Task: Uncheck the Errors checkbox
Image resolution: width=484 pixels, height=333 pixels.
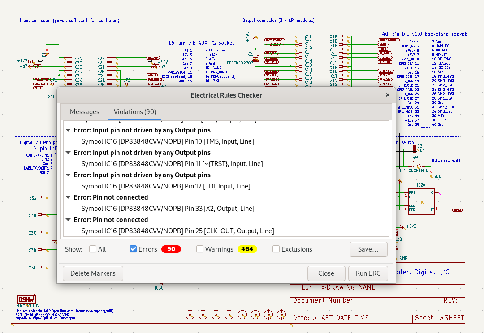Action: click(x=133, y=249)
